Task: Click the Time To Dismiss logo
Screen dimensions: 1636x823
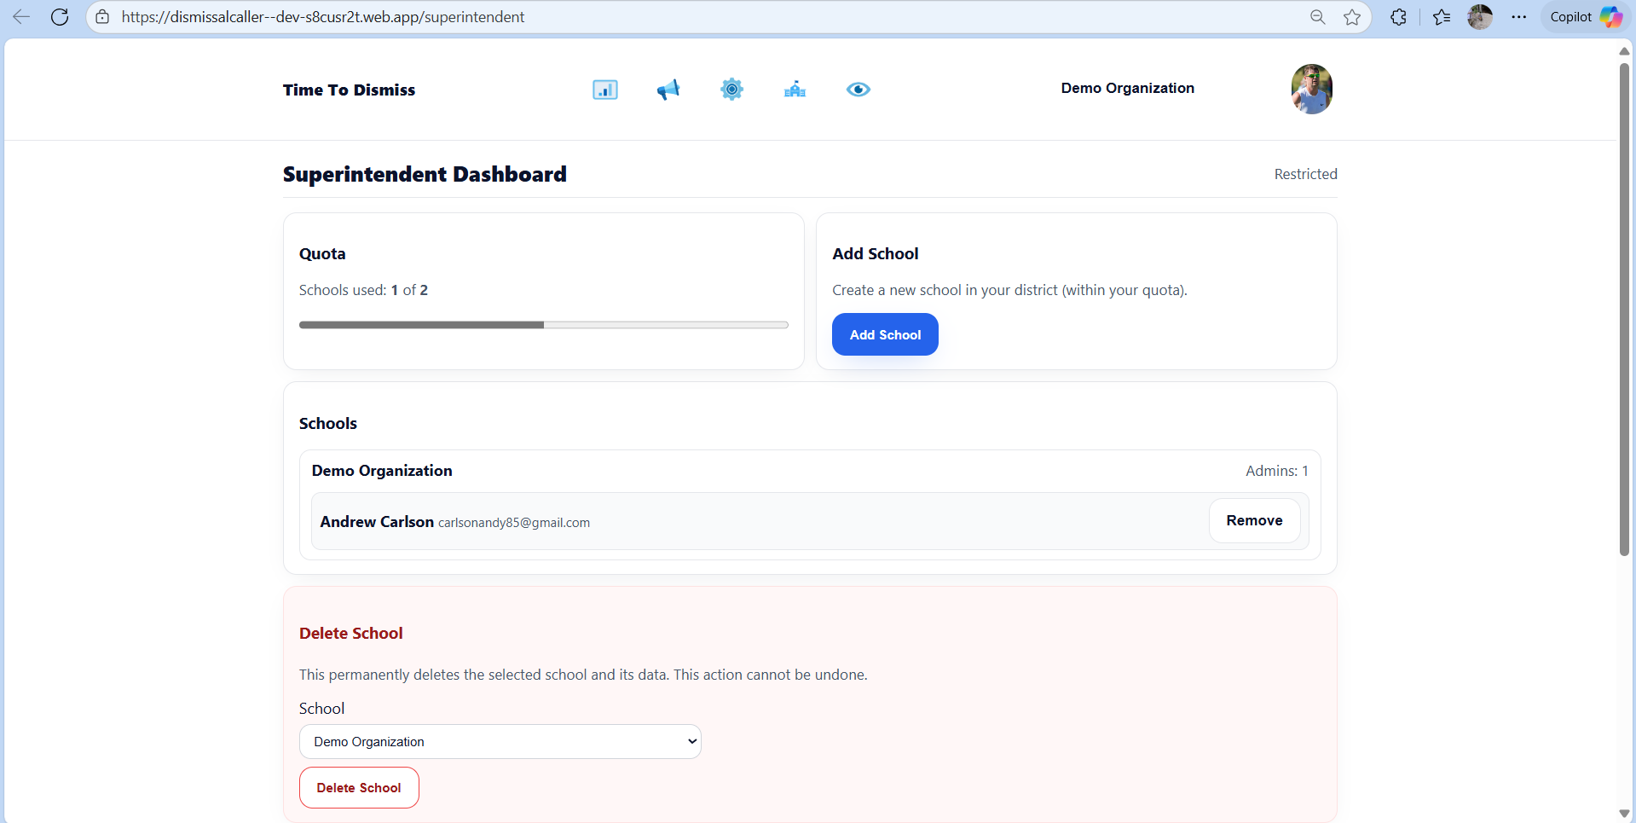Action: tap(349, 90)
